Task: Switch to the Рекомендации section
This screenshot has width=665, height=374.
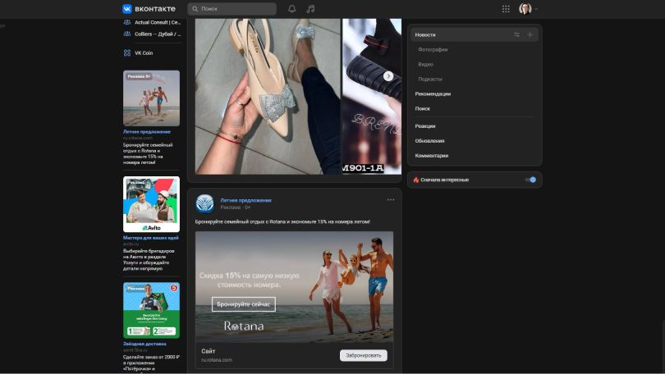Action: tap(433, 93)
